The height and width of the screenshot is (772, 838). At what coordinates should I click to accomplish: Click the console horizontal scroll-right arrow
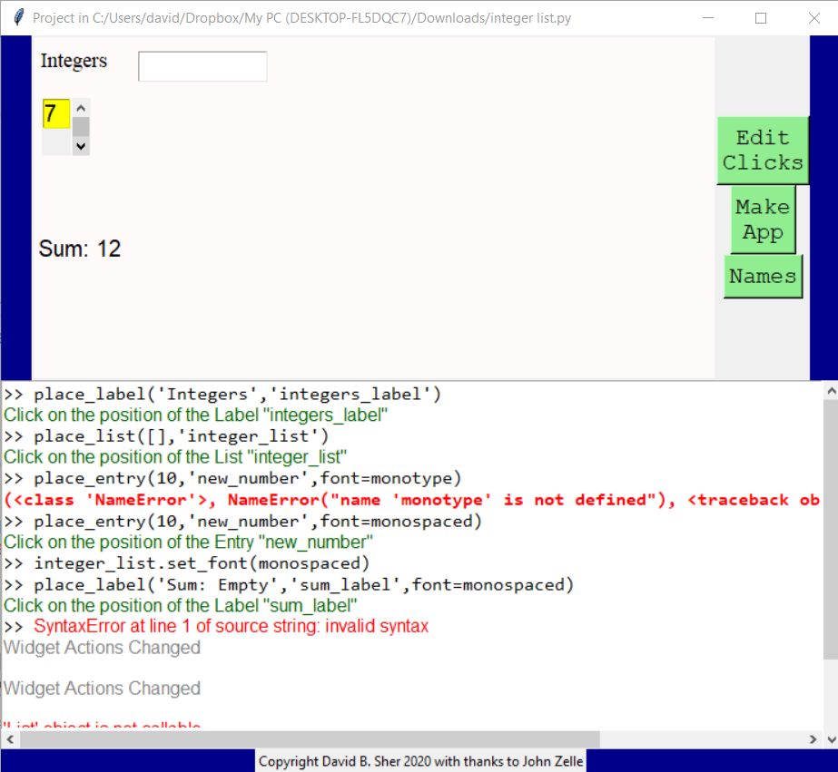click(x=813, y=739)
